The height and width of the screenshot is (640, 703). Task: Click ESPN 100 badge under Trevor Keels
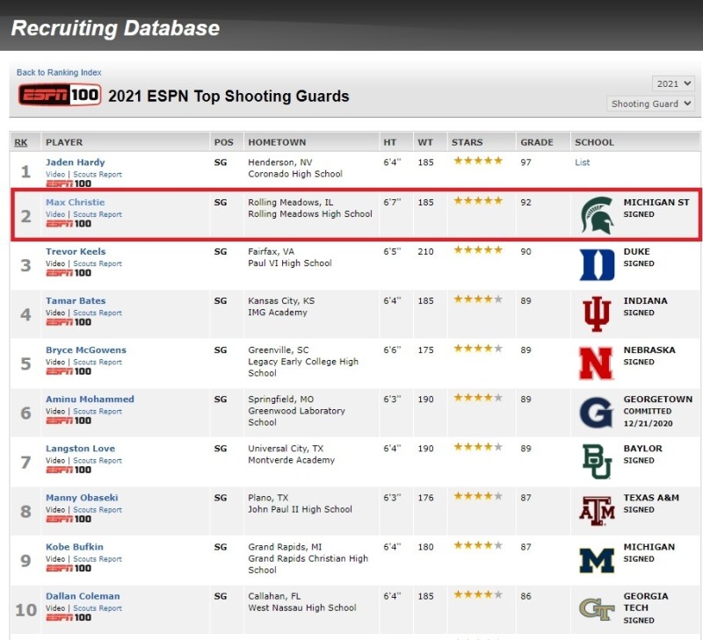[69, 273]
